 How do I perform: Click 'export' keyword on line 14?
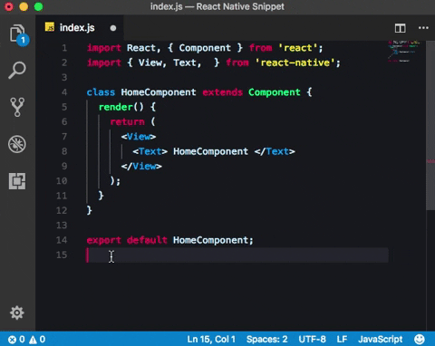point(103,240)
